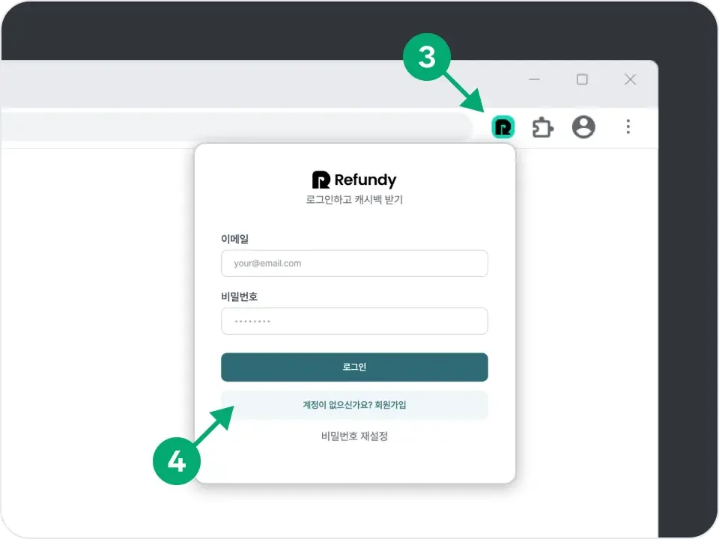Focus the 비밀번호 password field
This screenshot has width=719, height=539.
click(x=354, y=321)
